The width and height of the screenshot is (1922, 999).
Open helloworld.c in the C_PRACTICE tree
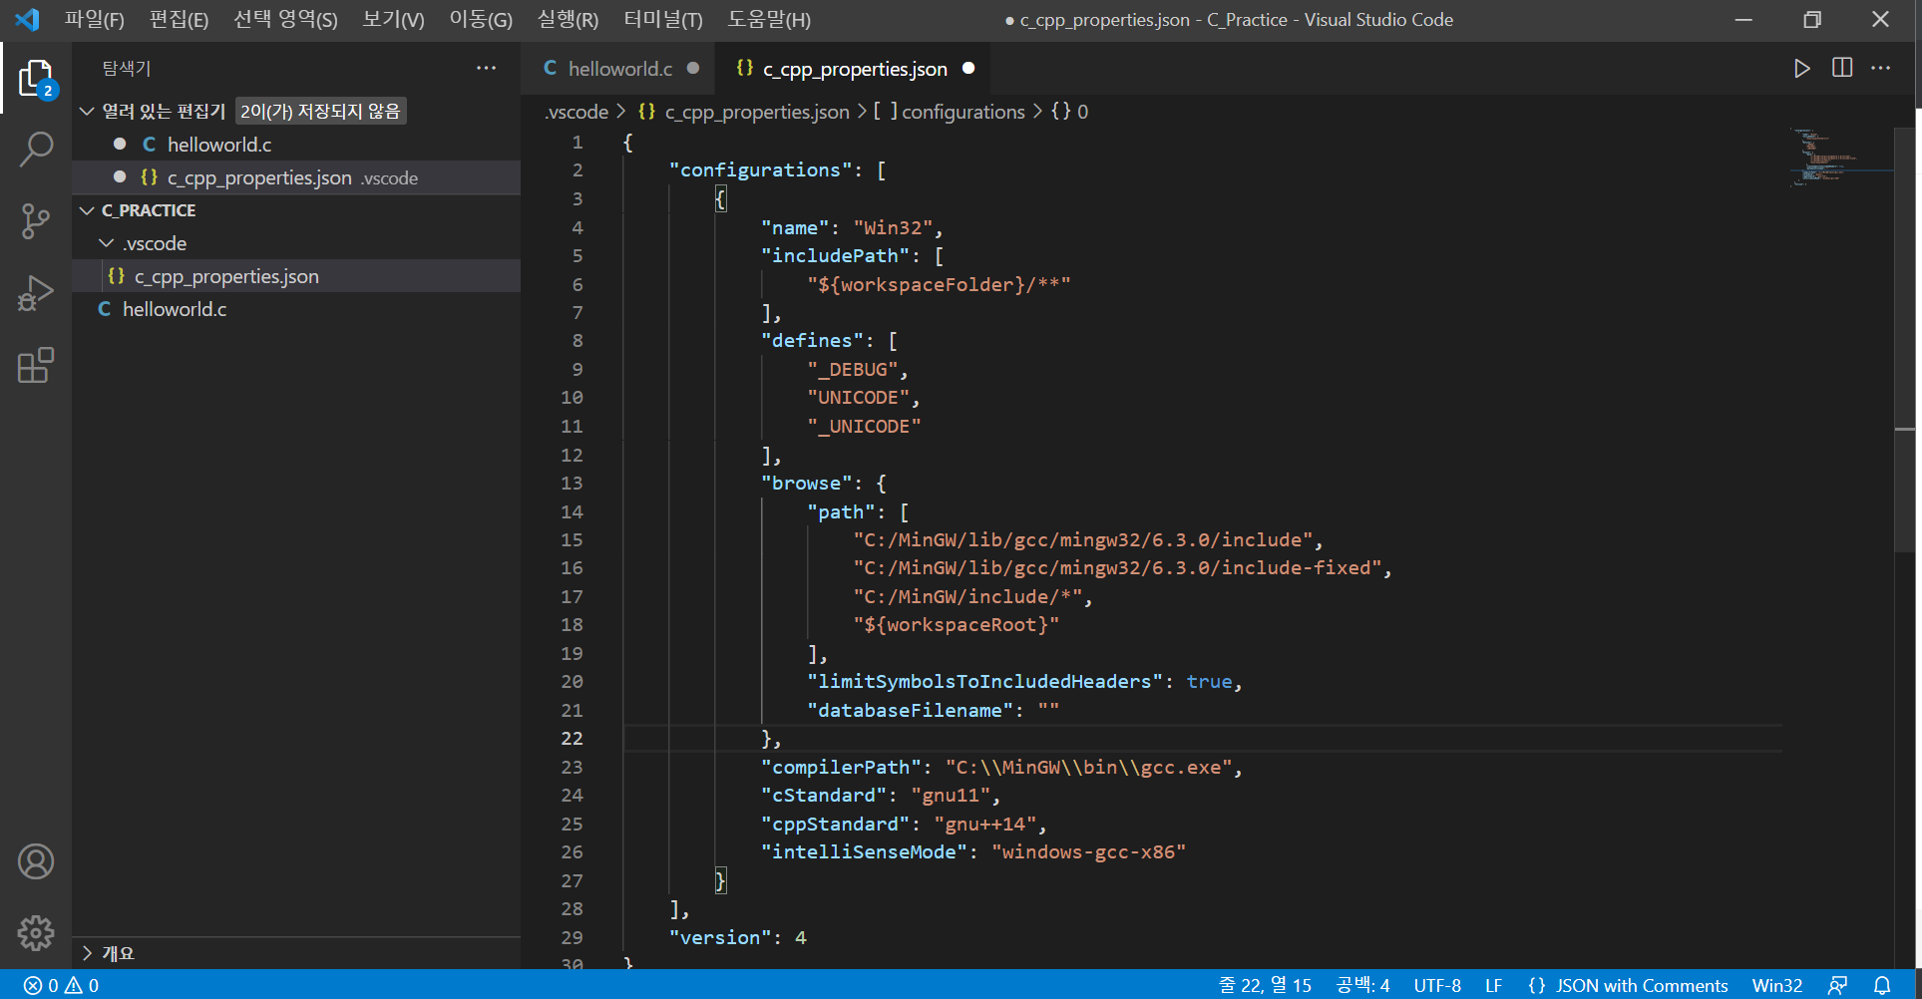point(296,309)
